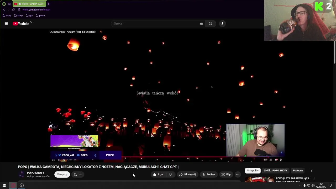Screen dimensions: 336x189
Task: Toggle video subtitles button
Action: (x=271, y=160)
